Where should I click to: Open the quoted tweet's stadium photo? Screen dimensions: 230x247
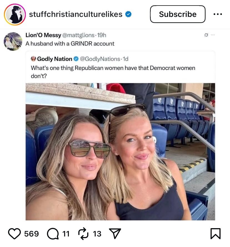pyautogui.click(x=120, y=152)
